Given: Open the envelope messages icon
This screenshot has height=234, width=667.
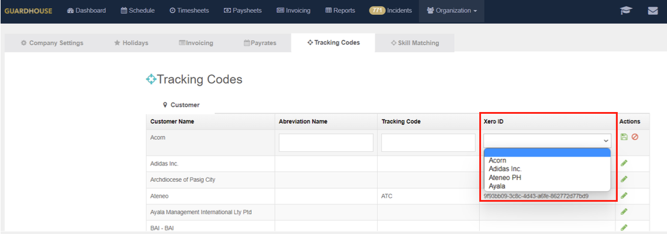Looking at the screenshot, I should click(653, 11).
